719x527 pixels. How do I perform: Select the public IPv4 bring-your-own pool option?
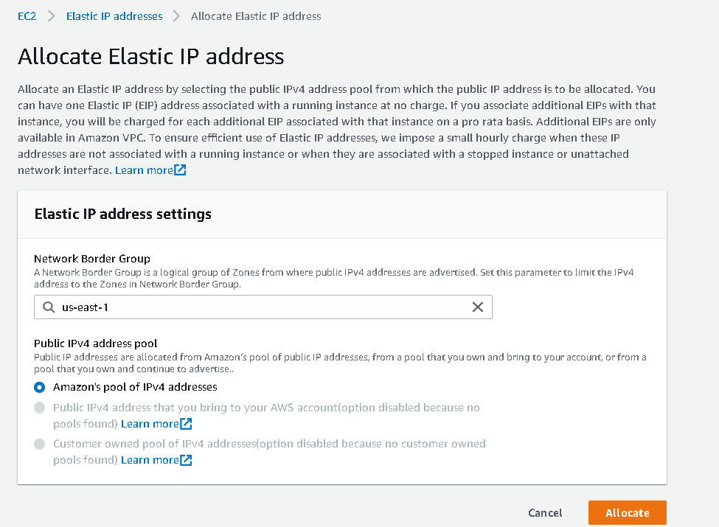[x=39, y=408]
